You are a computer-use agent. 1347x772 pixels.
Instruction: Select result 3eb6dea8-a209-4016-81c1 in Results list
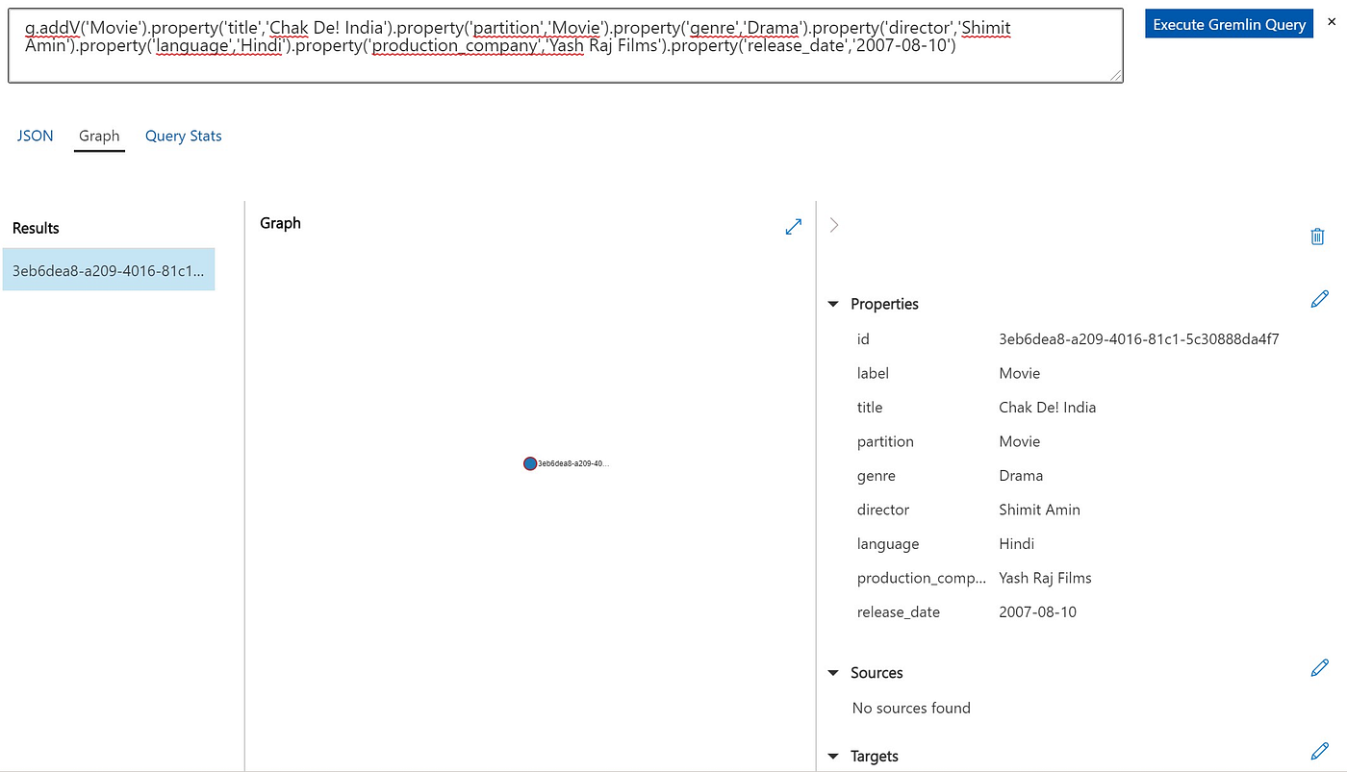click(109, 269)
